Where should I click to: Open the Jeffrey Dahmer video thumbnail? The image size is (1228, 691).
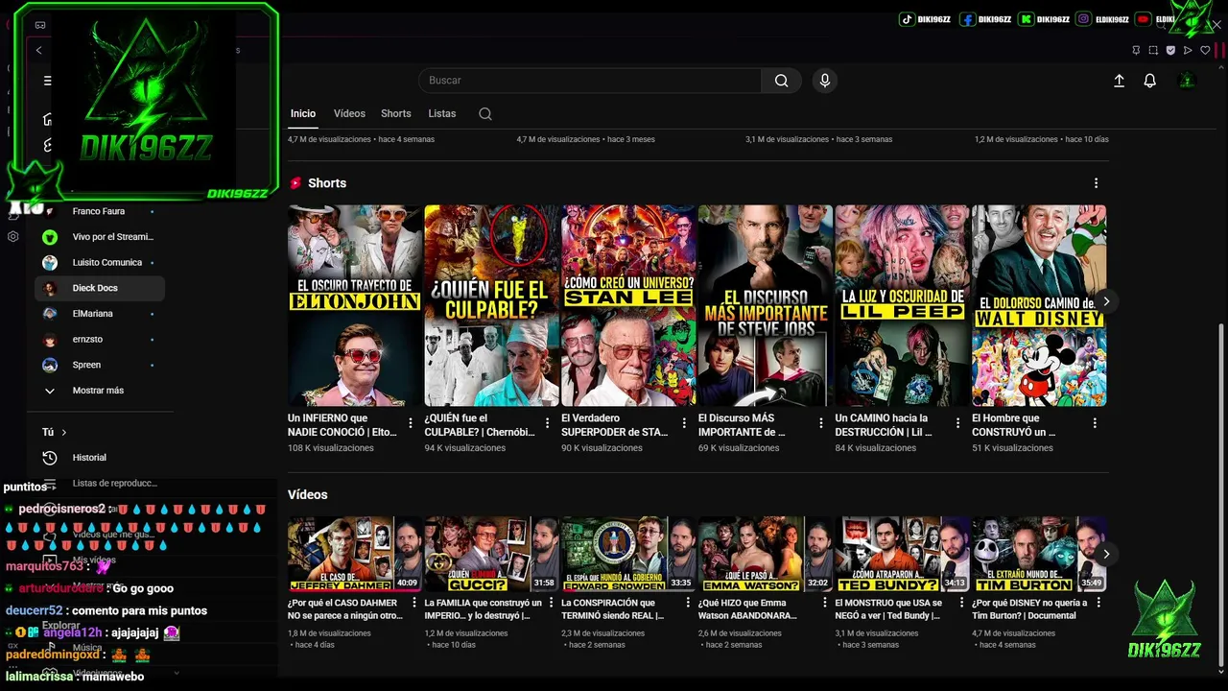tap(355, 554)
